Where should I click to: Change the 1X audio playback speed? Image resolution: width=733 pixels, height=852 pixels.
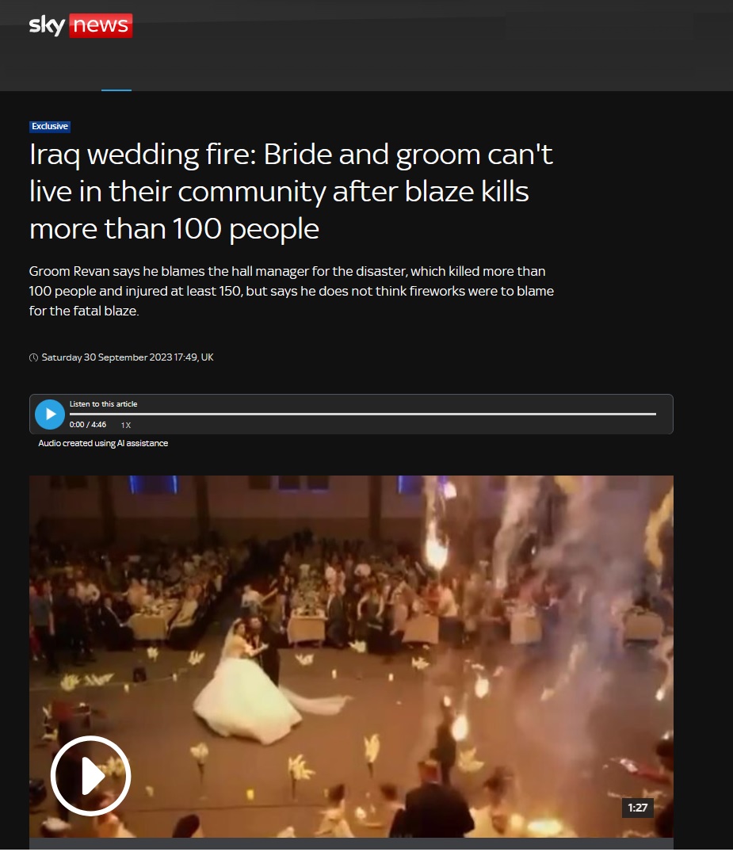point(125,425)
